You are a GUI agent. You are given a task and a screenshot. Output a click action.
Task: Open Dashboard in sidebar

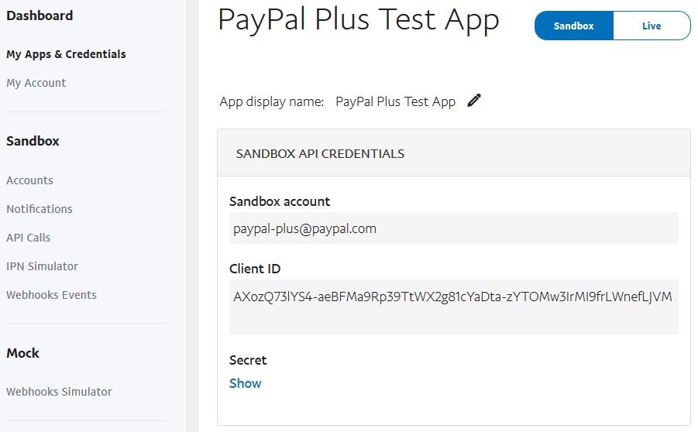point(40,15)
